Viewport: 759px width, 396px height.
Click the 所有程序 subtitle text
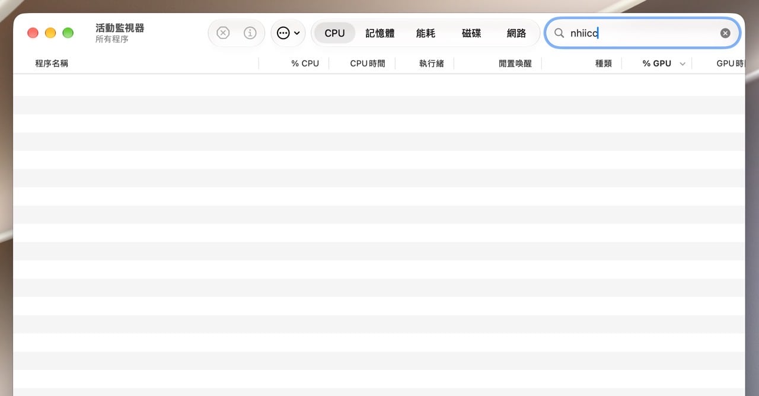coord(112,39)
